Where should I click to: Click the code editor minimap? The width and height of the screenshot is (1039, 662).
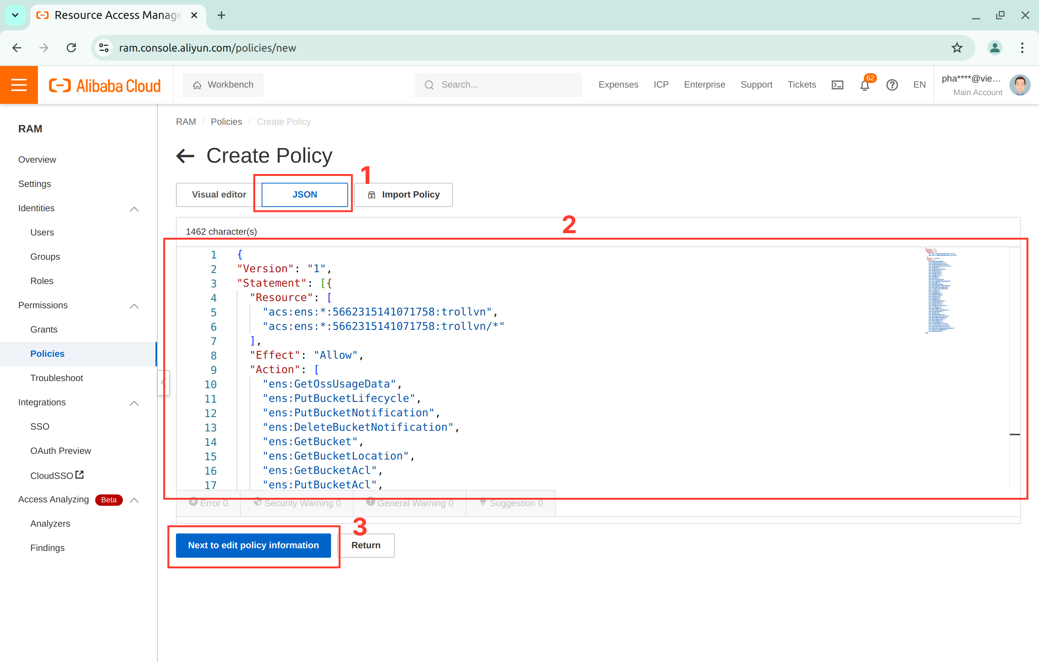[x=941, y=290]
